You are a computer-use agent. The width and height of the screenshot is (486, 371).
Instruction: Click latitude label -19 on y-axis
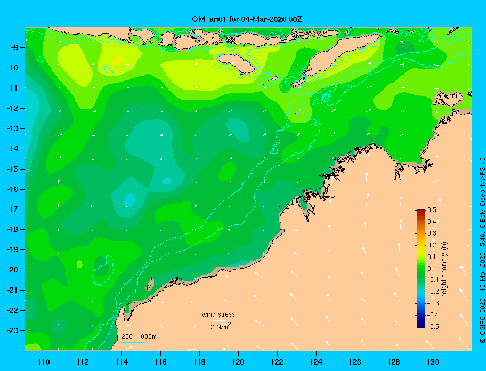[x=12, y=249]
